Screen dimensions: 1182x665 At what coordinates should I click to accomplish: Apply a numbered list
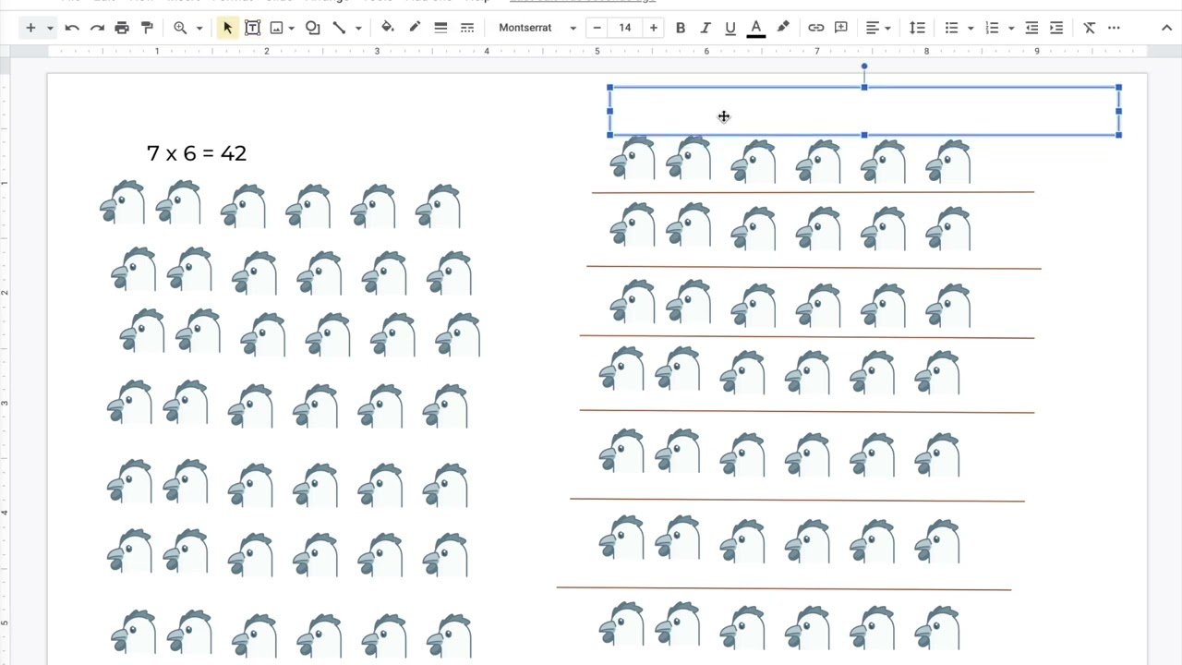[992, 28]
